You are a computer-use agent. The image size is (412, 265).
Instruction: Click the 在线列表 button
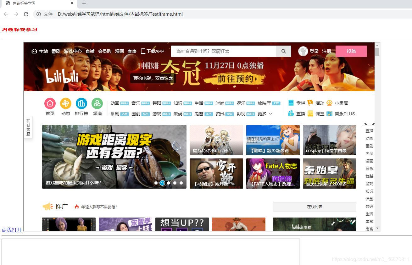315,207
